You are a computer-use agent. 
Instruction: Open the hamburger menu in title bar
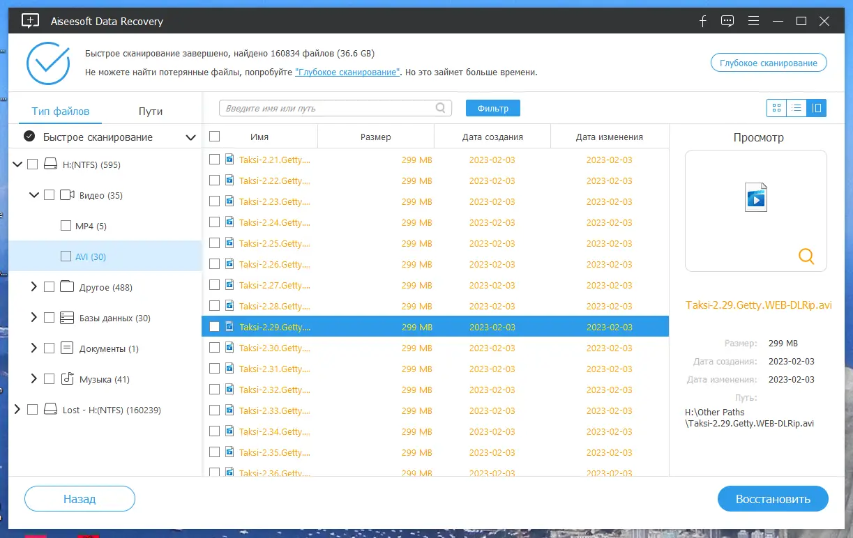753,21
